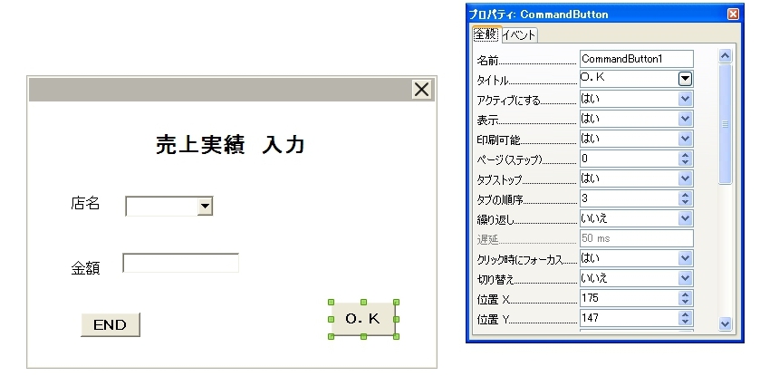
Task: Open the 繰り返し dropdown
Action: [x=686, y=218]
